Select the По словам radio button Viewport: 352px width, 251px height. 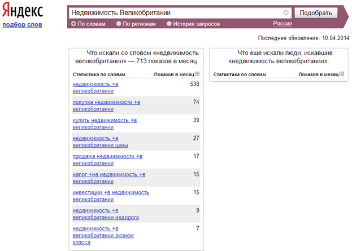73,24
